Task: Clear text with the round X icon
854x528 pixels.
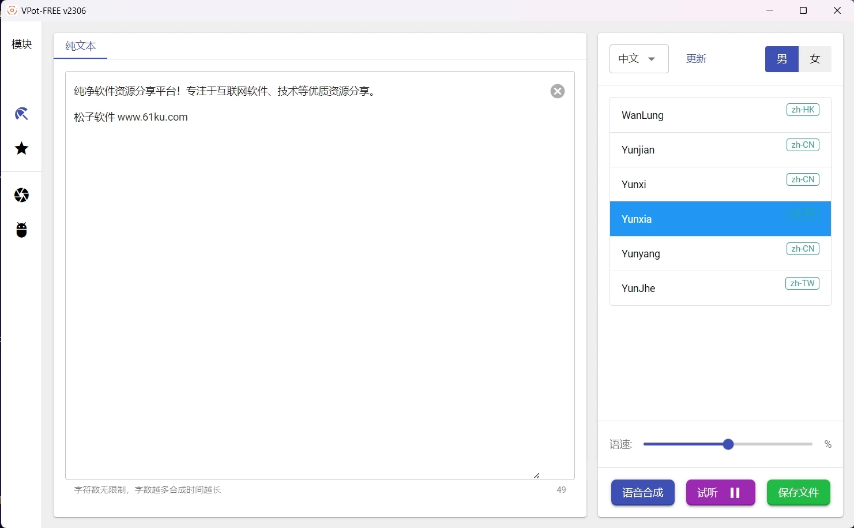Action: click(x=557, y=91)
